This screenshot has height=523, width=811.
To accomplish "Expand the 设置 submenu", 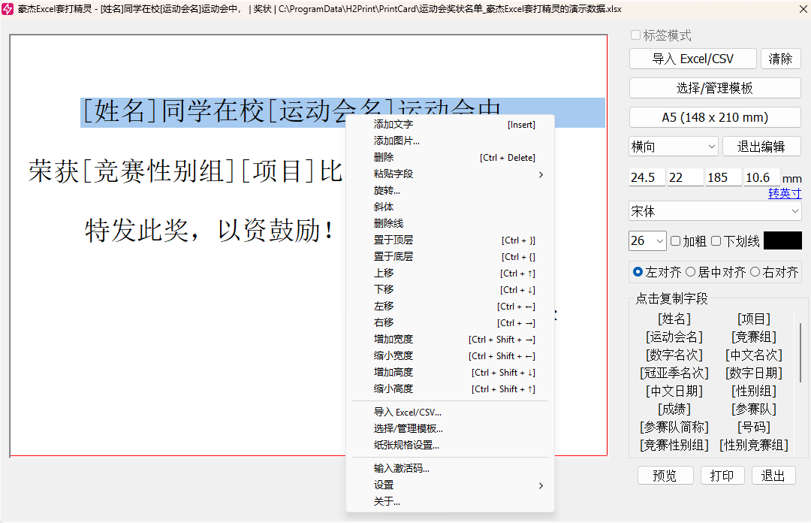I will coord(450,485).
